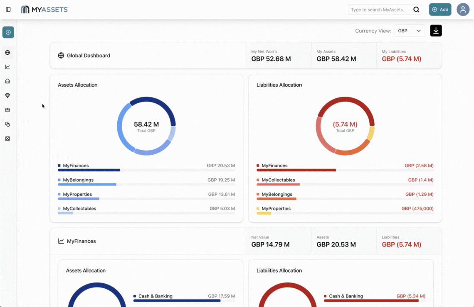The height and width of the screenshot is (307, 474).
Task: Click the Add button in the top bar
Action: click(440, 9)
